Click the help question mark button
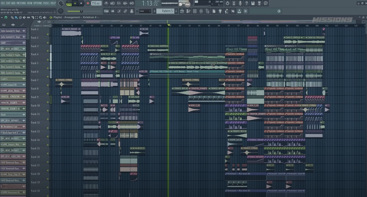367x197 pixels. click(x=246, y=3)
